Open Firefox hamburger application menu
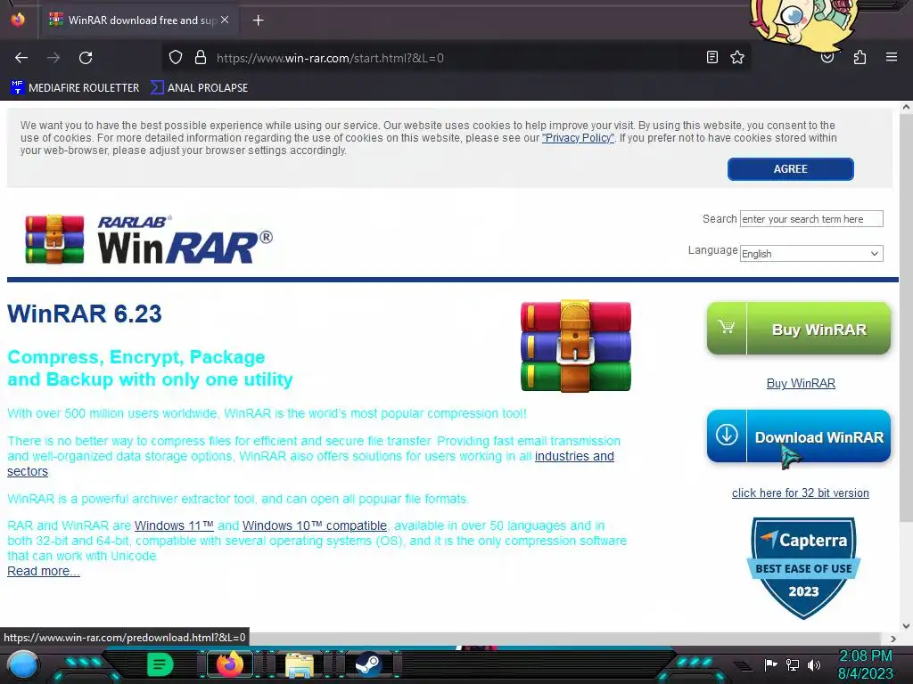 [x=892, y=57]
